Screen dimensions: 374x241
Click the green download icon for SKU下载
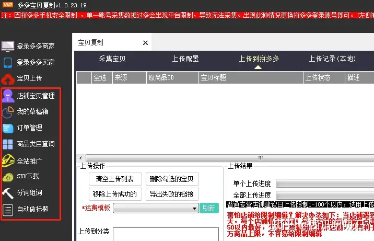pos(8,177)
